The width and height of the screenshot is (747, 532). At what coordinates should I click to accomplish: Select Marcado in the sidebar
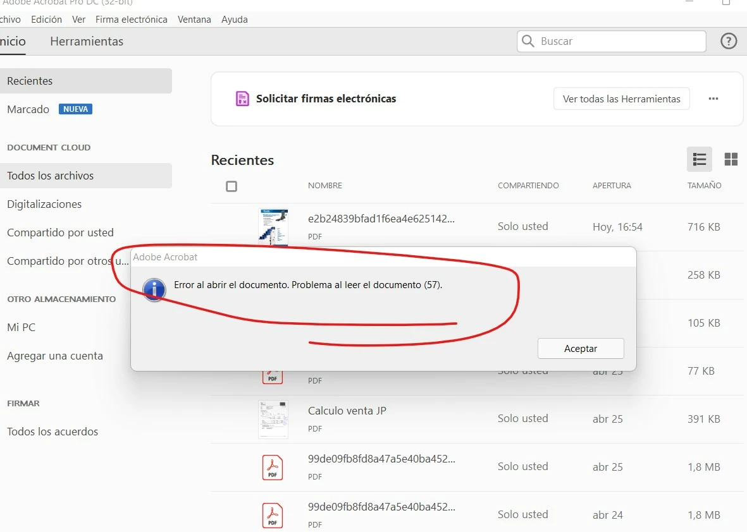[28, 109]
